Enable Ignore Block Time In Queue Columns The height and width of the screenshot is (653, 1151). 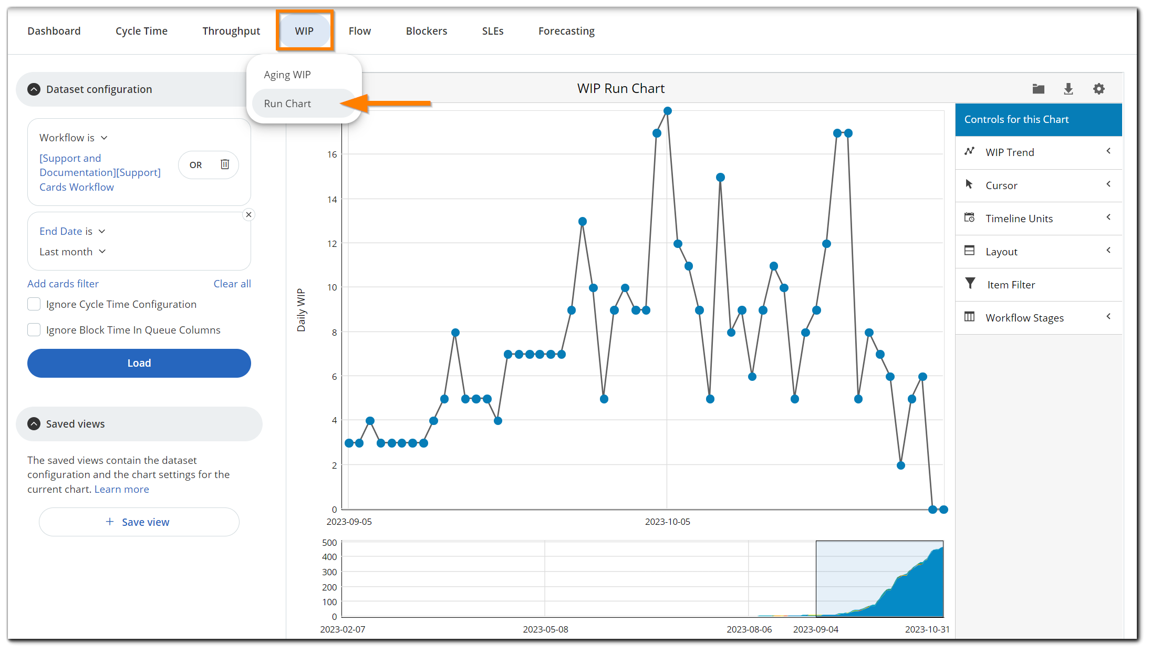[34, 329]
